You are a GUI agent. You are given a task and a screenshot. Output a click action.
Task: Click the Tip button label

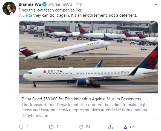pos(132,127)
